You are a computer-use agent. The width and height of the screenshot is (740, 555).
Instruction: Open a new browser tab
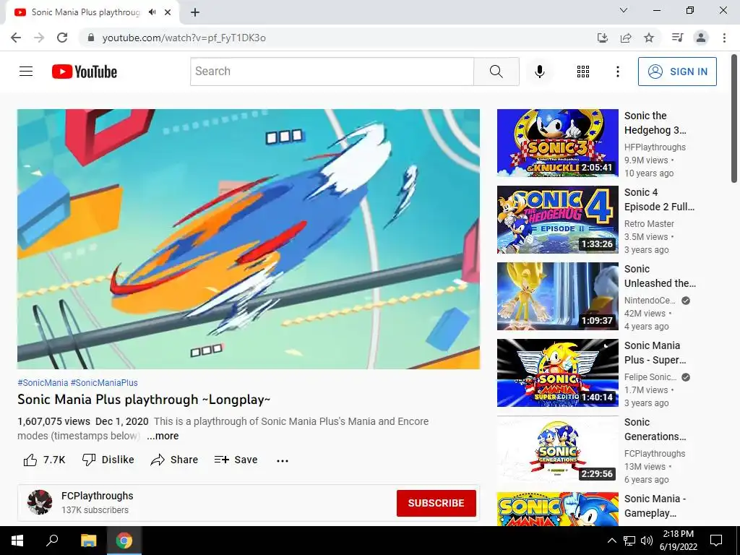[195, 12]
